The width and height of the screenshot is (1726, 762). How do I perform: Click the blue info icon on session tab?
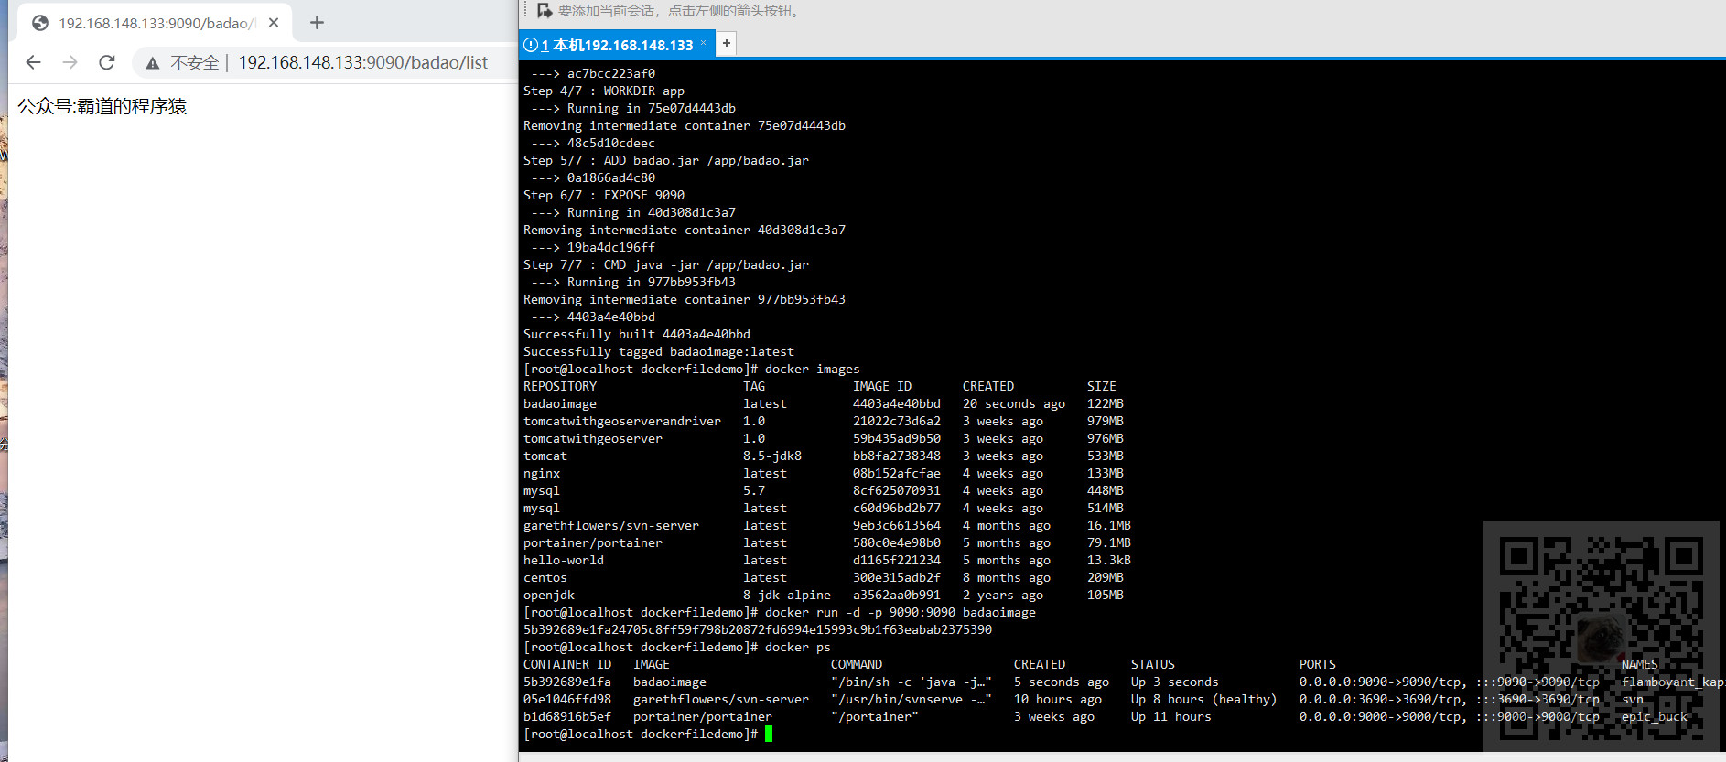(x=530, y=45)
